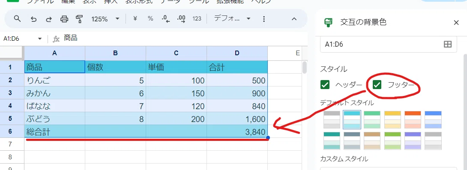
Task: Select the cyan default style swatch
Action: pos(352,119)
